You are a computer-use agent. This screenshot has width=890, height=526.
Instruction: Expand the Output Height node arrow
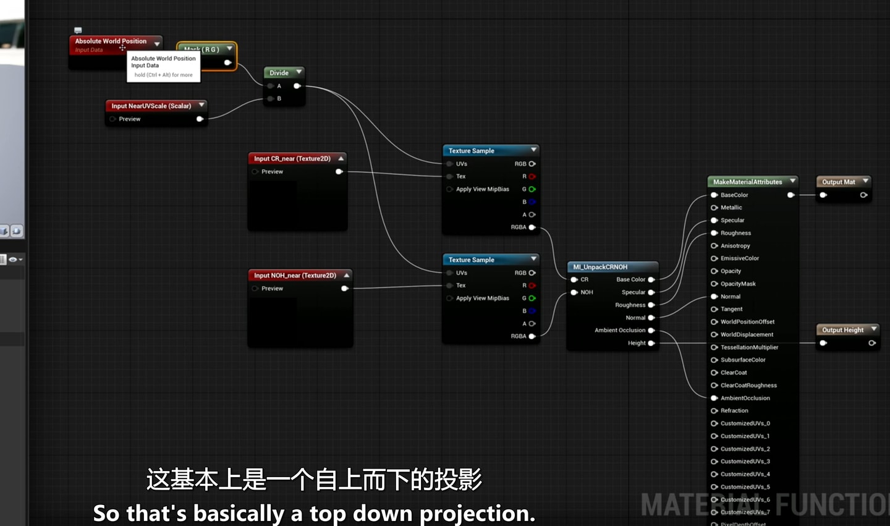pyautogui.click(x=873, y=329)
